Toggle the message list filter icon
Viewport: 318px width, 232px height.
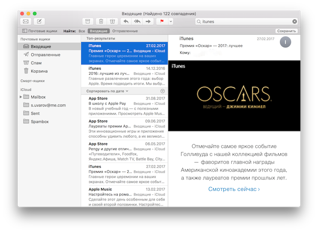[x=162, y=91]
